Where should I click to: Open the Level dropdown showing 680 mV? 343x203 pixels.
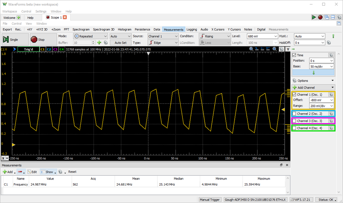tap(262, 36)
